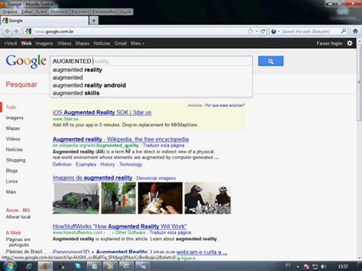The image size is (362, 271).
Task: Show hidden tray icons arrow
Action: pos(298,266)
